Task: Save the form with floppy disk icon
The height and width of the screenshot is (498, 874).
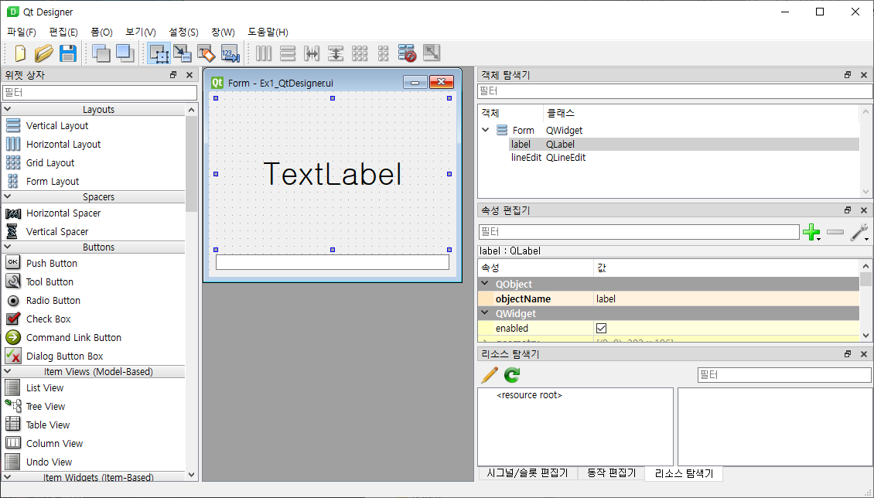Action: point(68,53)
